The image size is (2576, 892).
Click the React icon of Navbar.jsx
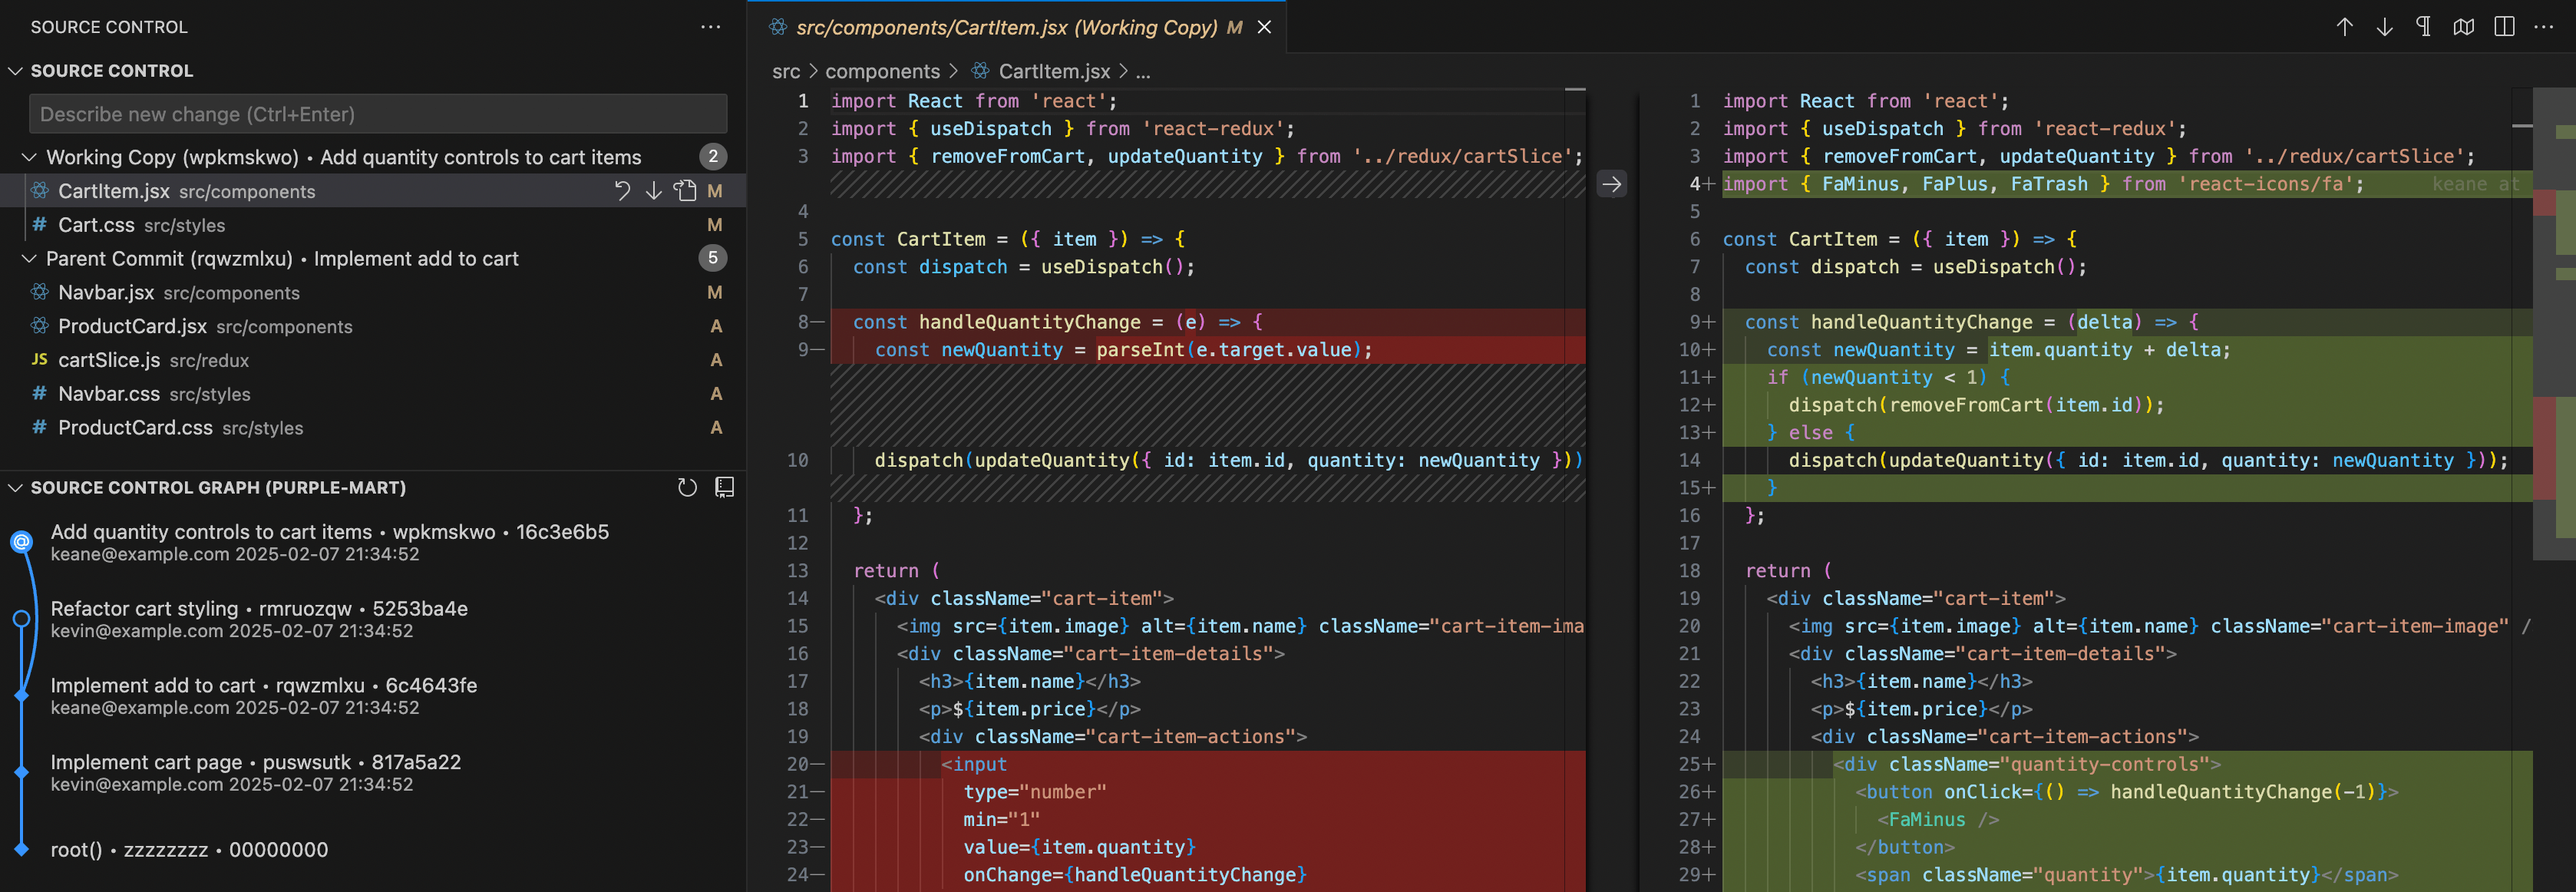(x=40, y=292)
